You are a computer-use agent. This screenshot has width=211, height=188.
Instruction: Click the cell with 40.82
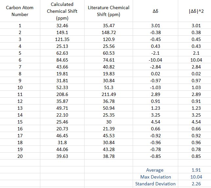tap(108, 67)
